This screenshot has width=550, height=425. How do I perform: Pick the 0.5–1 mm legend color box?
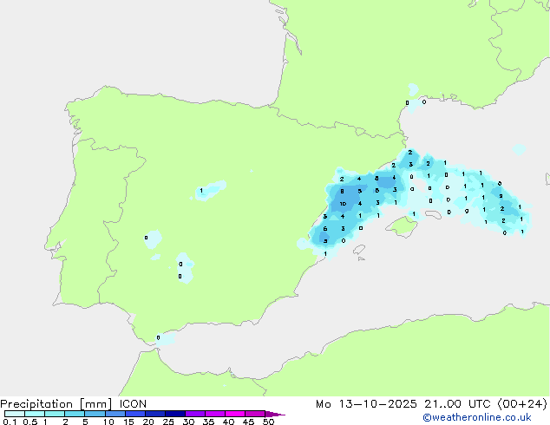point(35,414)
